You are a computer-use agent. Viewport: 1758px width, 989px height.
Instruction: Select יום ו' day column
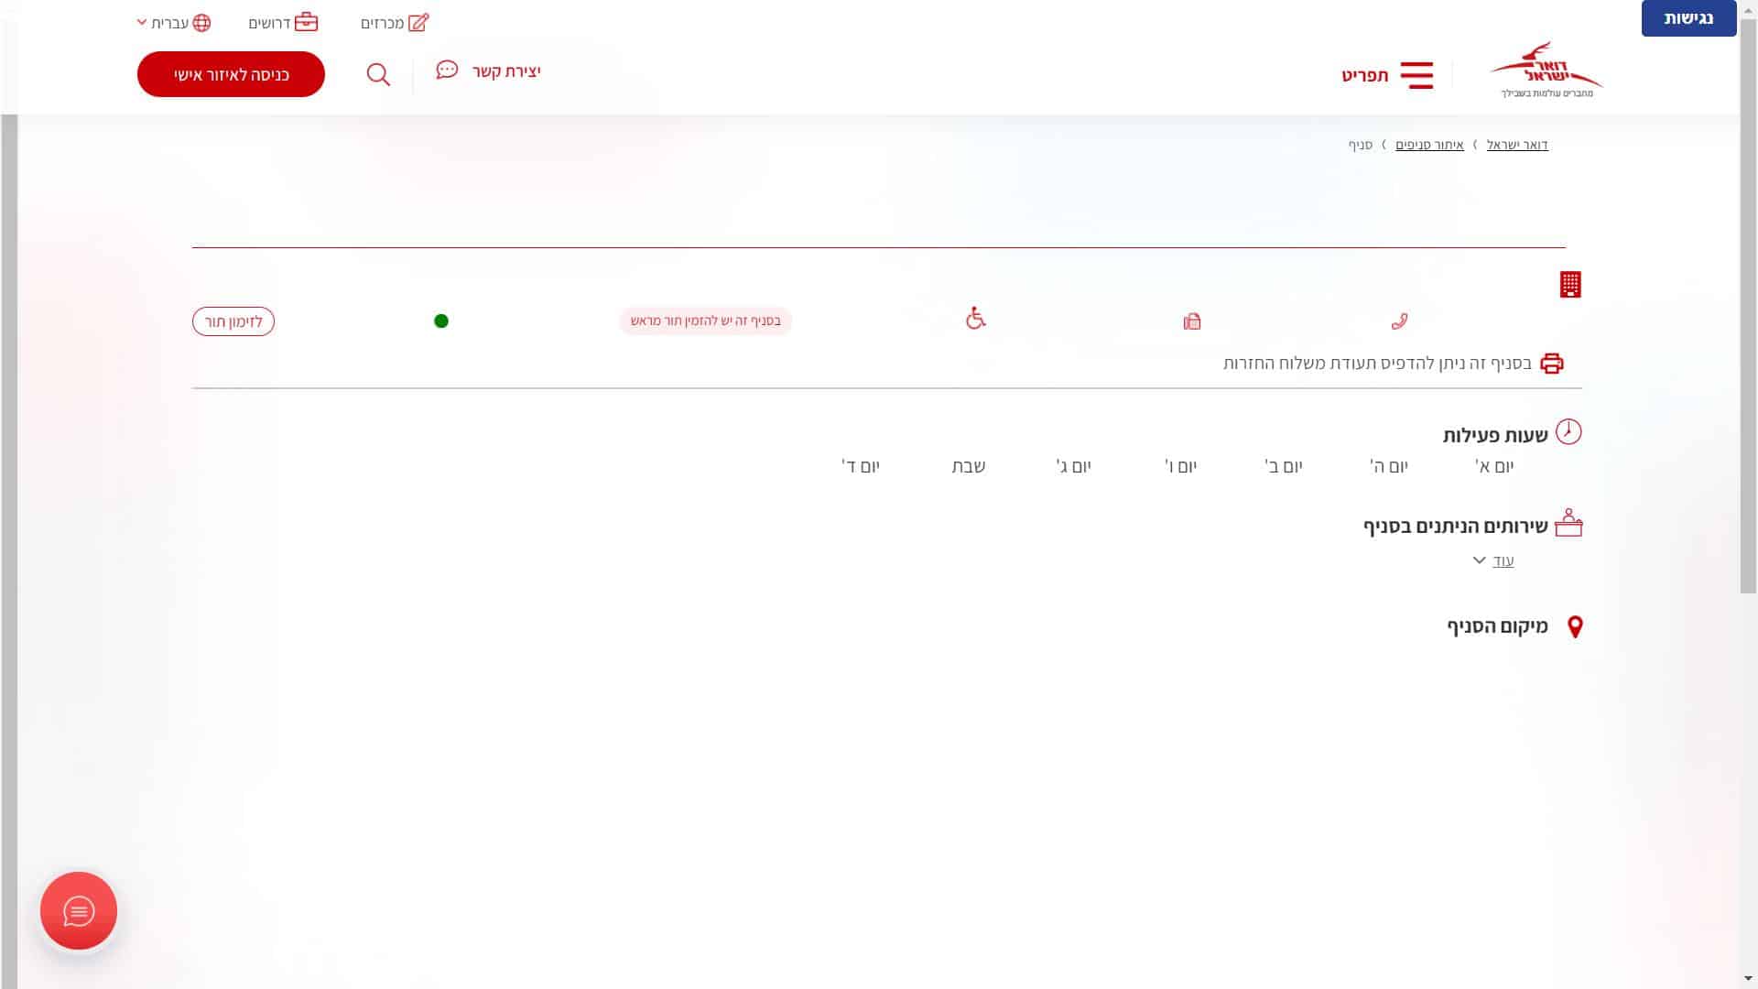1181,466
